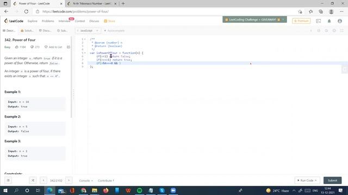This screenshot has height=195, width=348.
Task: Open browser collections icon
Action: click(321, 11)
